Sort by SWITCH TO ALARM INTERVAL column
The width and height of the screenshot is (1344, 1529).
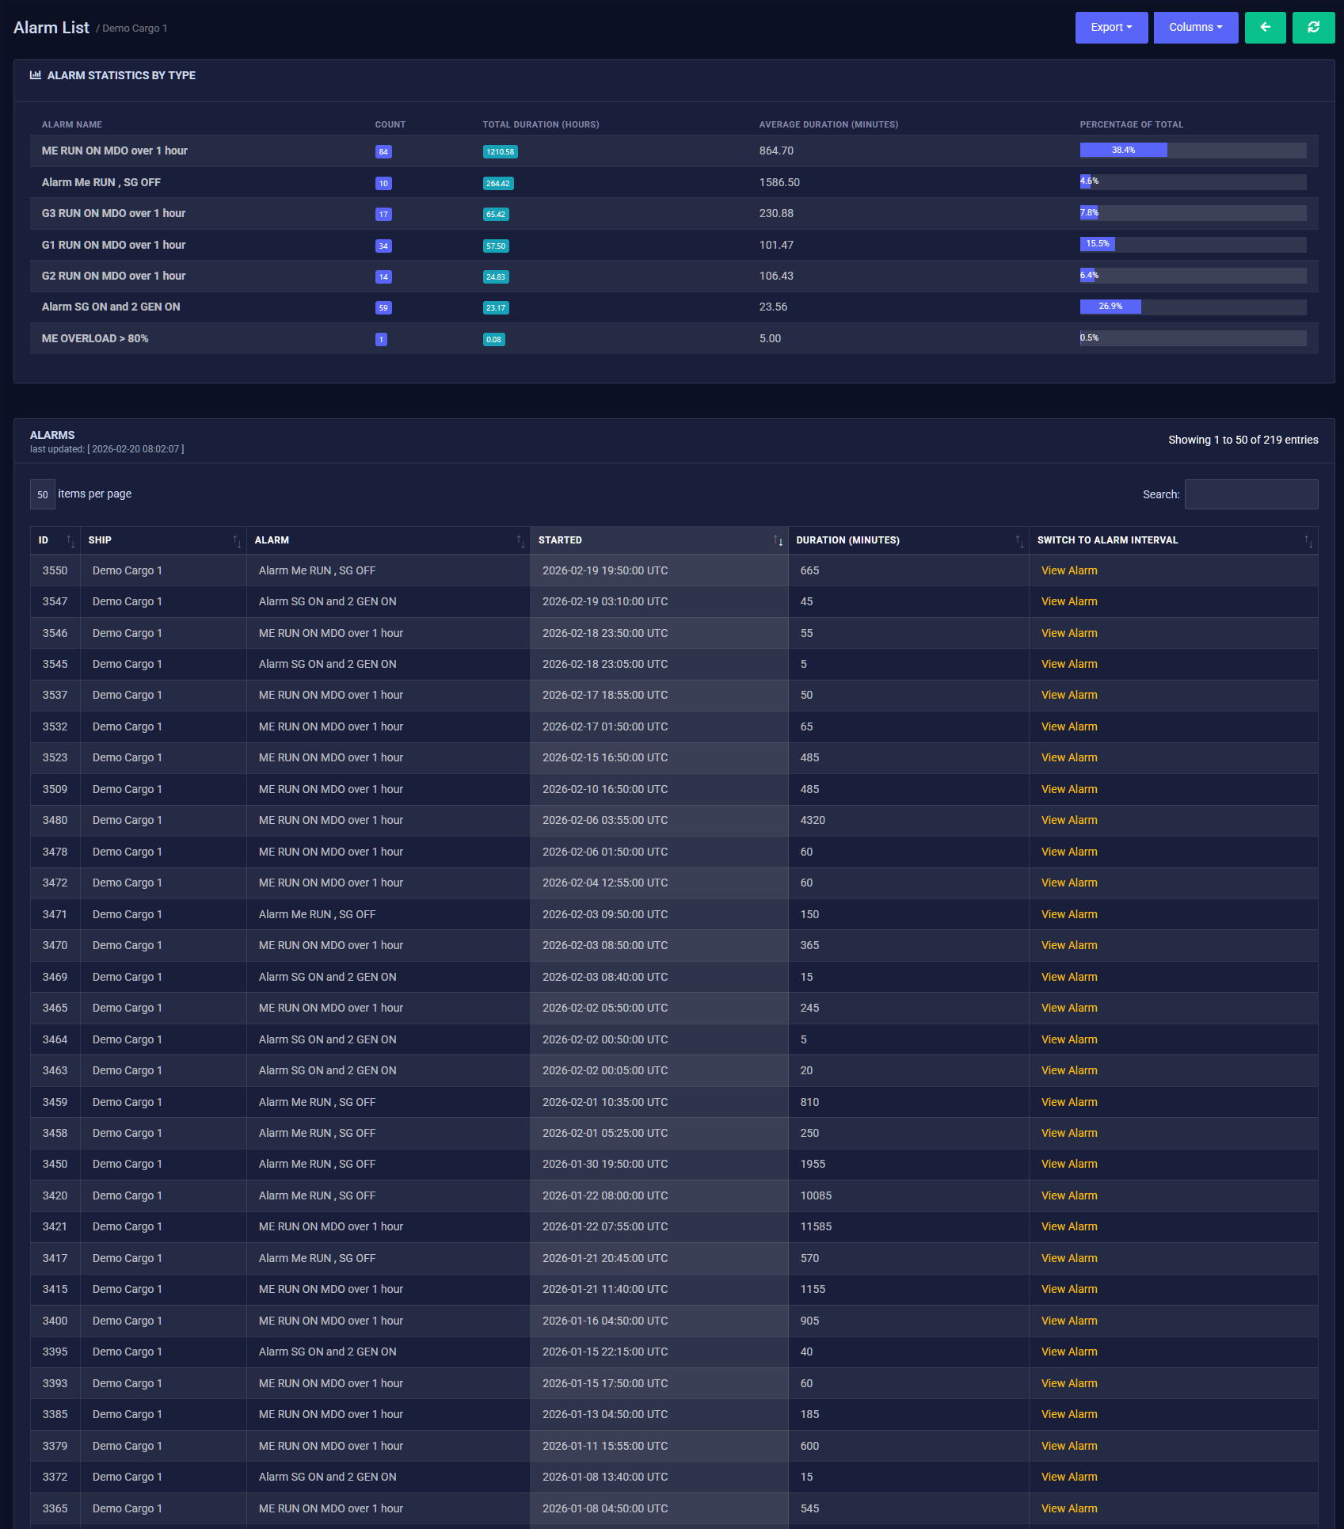[1307, 543]
